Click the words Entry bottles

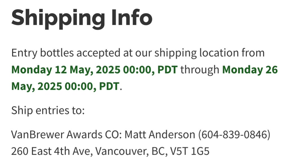pos(43,53)
